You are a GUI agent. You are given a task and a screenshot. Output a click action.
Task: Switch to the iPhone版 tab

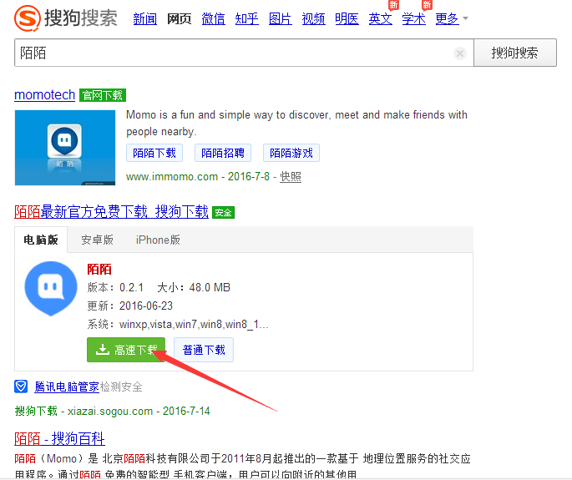158,240
